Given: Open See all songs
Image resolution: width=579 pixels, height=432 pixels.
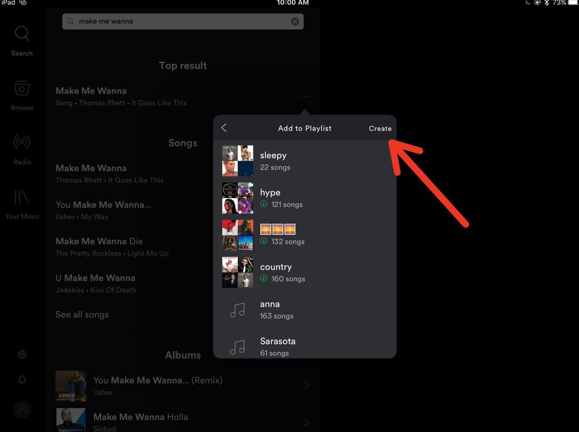Looking at the screenshot, I should (x=82, y=315).
